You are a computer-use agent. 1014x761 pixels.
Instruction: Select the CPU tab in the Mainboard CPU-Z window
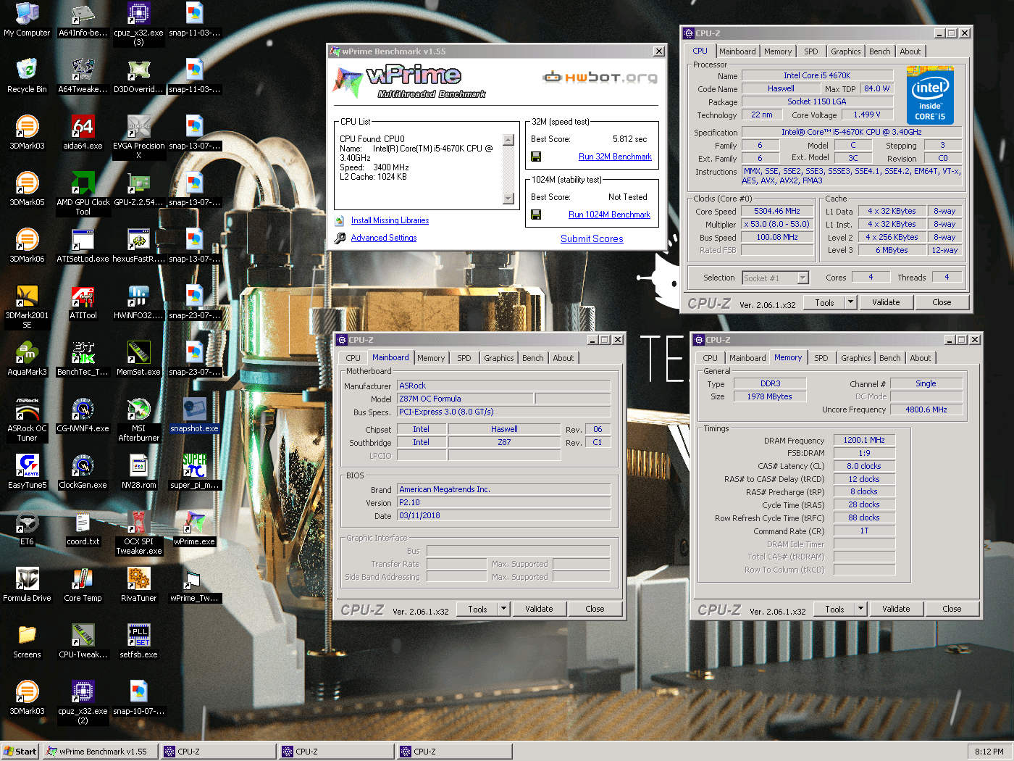[x=353, y=358]
